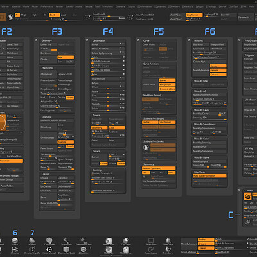Click Mirror And Weld in Deformation
257x257 pixels.
(108, 49)
